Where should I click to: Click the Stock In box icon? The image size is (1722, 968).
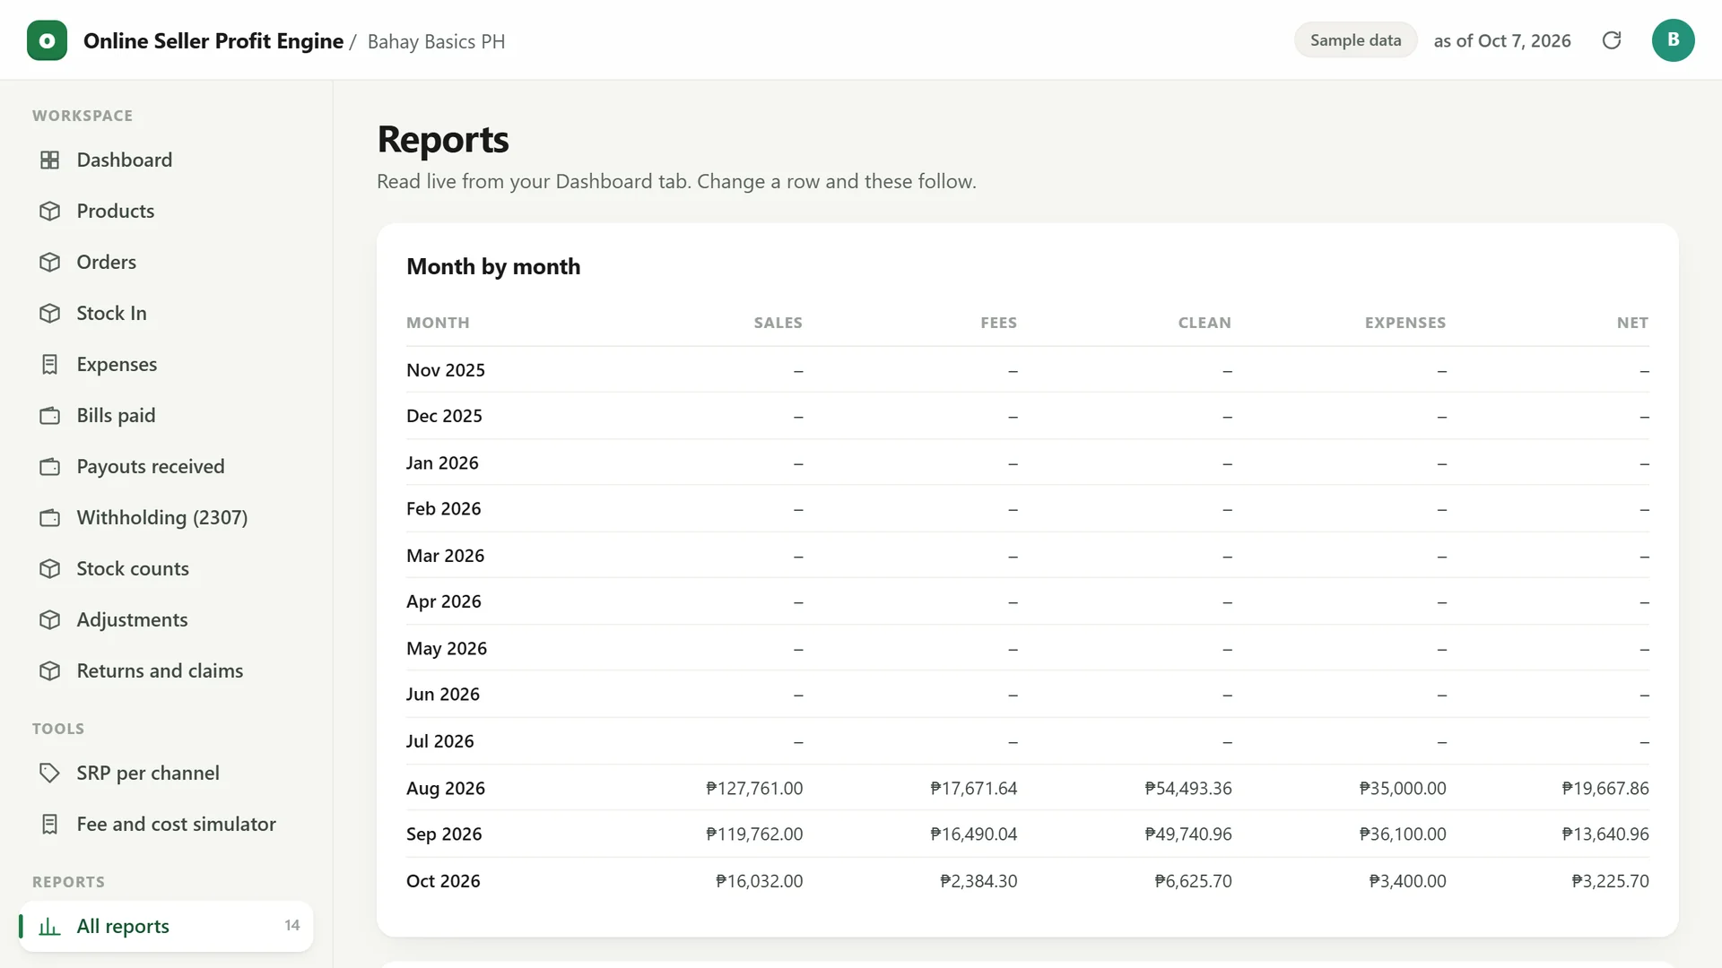point(50,313)
